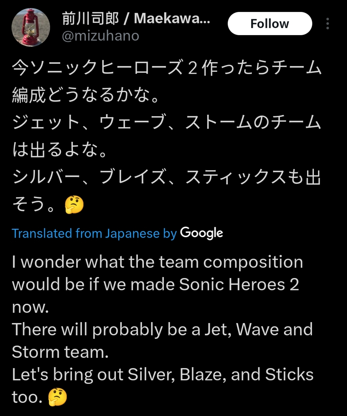The width and height of the screenshot is (347, 416).
Task: Click the 'Translated from Japanese by' link
Action: tap(94, 233)
